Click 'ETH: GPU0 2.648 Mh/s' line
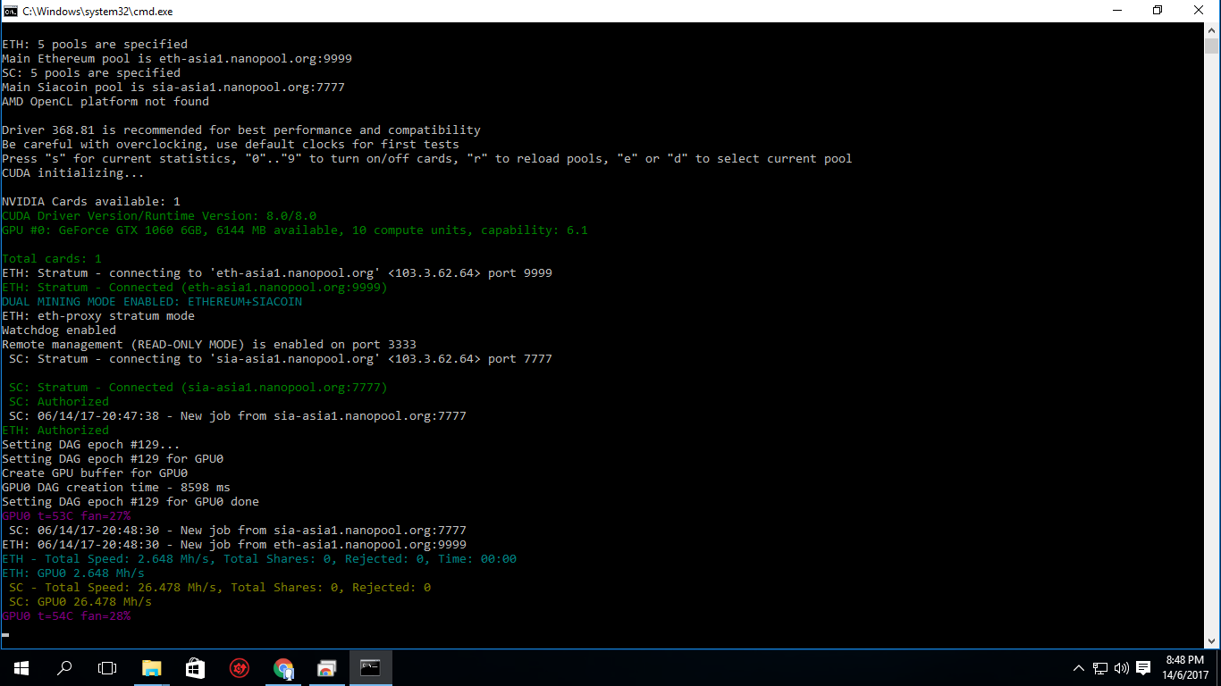This screenshot has height=686, width=1221. (73, 573)
